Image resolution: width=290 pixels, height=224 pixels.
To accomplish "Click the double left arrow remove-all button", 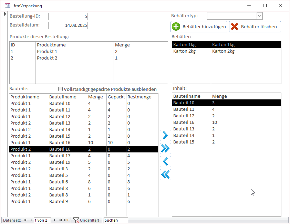I will pos(166,174).
